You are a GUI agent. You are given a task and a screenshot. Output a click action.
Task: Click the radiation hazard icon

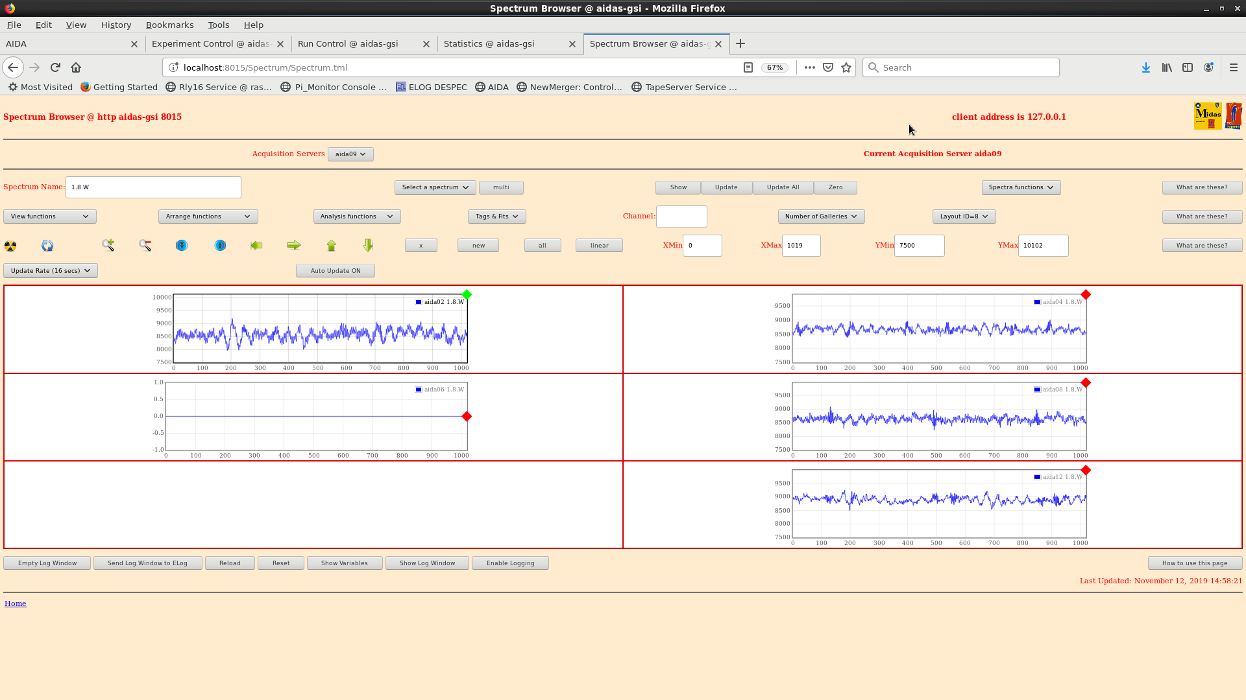point(10,246)
